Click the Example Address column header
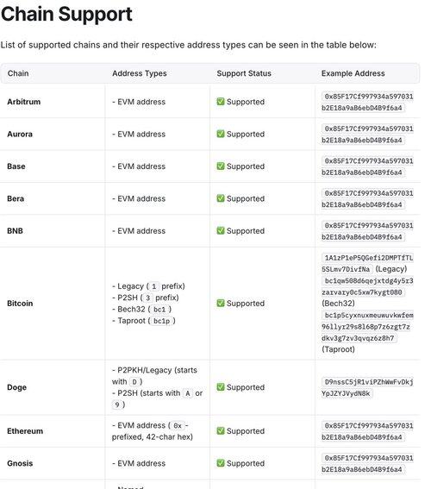Image resolution: width=431 pixels, height=489 pixels. point(353,73)
